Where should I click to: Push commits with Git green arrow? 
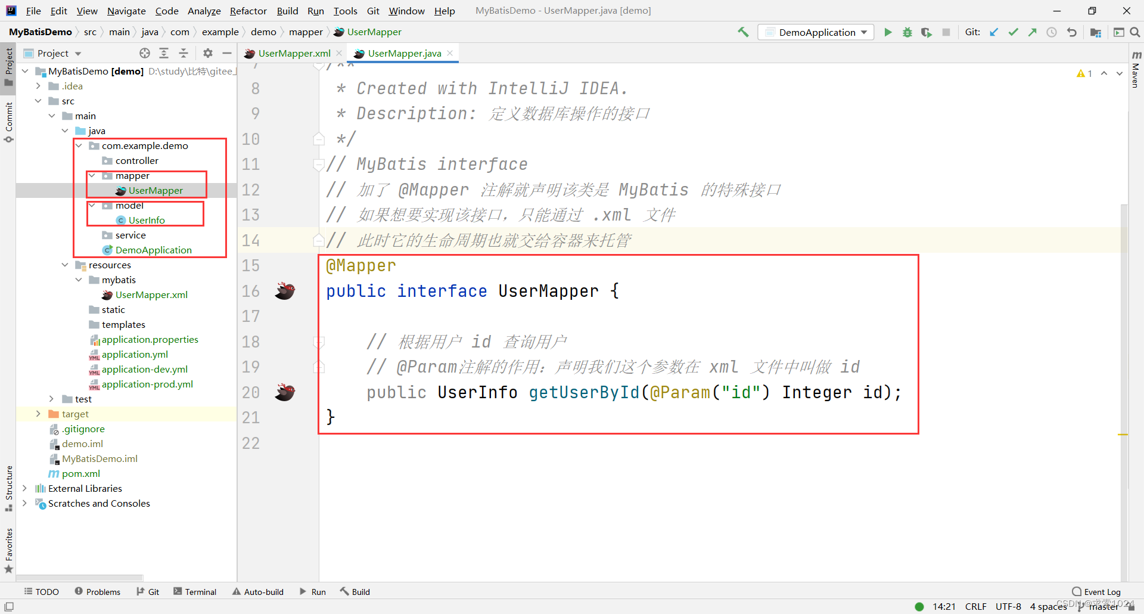click(1032, 32)
